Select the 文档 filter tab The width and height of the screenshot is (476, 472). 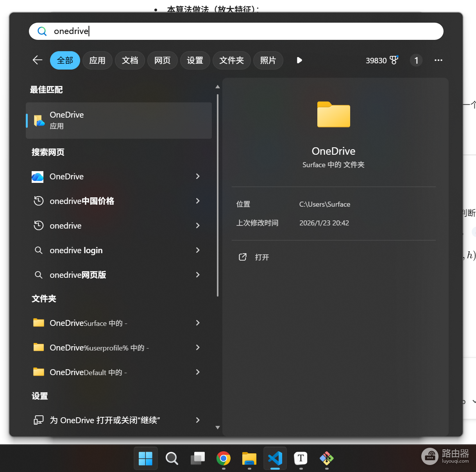(x=130, y=60)
